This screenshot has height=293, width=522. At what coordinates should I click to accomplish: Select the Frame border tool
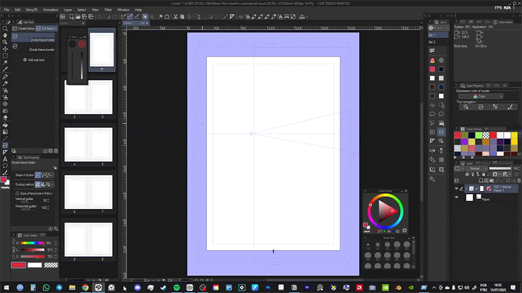pyautogui.click(x=5, y=145)
